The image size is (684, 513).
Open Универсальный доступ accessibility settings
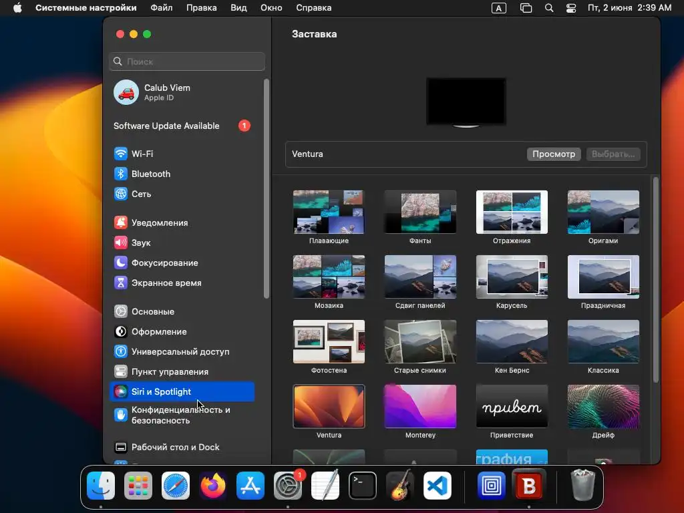tap(182, 351)
